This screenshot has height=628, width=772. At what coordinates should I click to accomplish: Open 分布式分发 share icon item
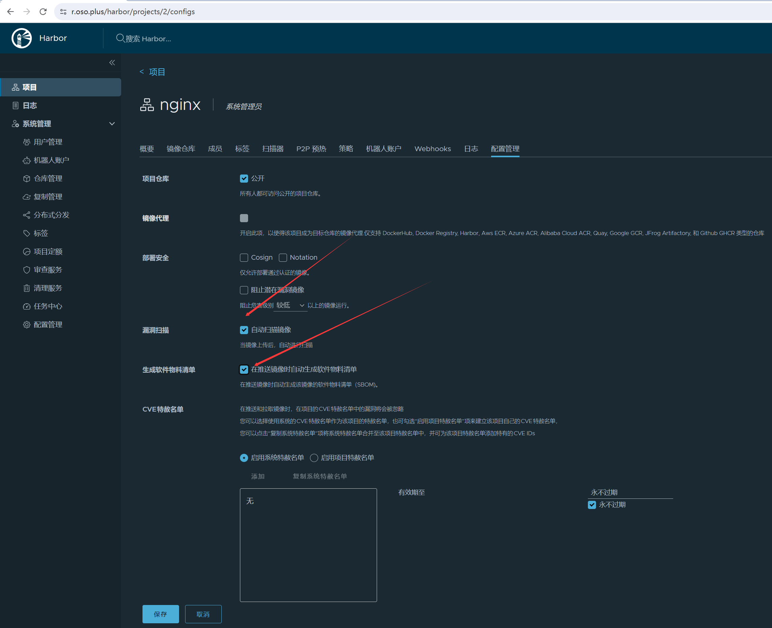[51, 215]
